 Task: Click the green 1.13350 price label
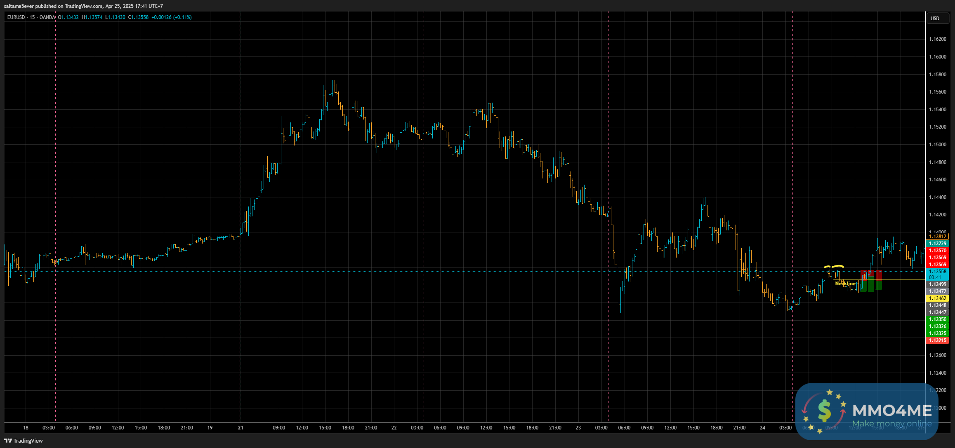(937, 319)
